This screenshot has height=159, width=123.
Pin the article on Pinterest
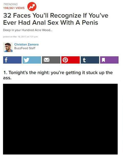click(x=70, y=60)
